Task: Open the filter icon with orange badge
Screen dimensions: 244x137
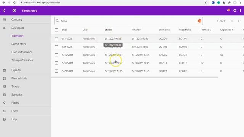Action: point(228,10)
